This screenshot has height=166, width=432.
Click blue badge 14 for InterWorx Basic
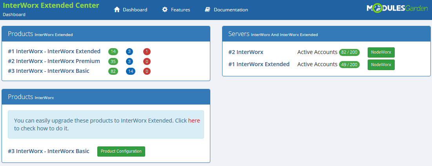pos(131,72)
